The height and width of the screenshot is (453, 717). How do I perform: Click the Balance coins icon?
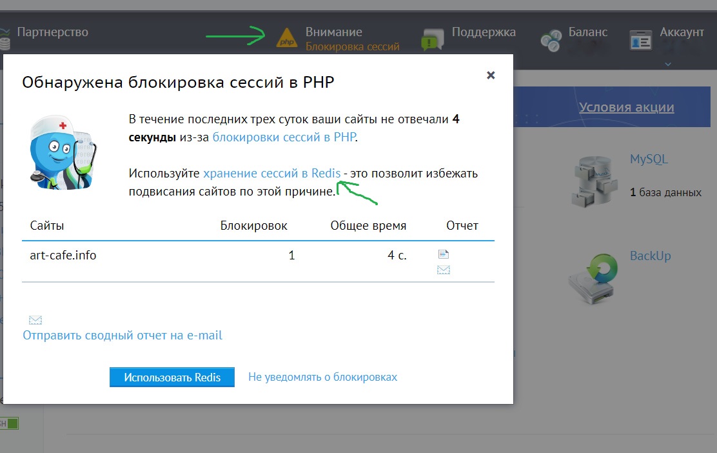(x=551, y=40)
